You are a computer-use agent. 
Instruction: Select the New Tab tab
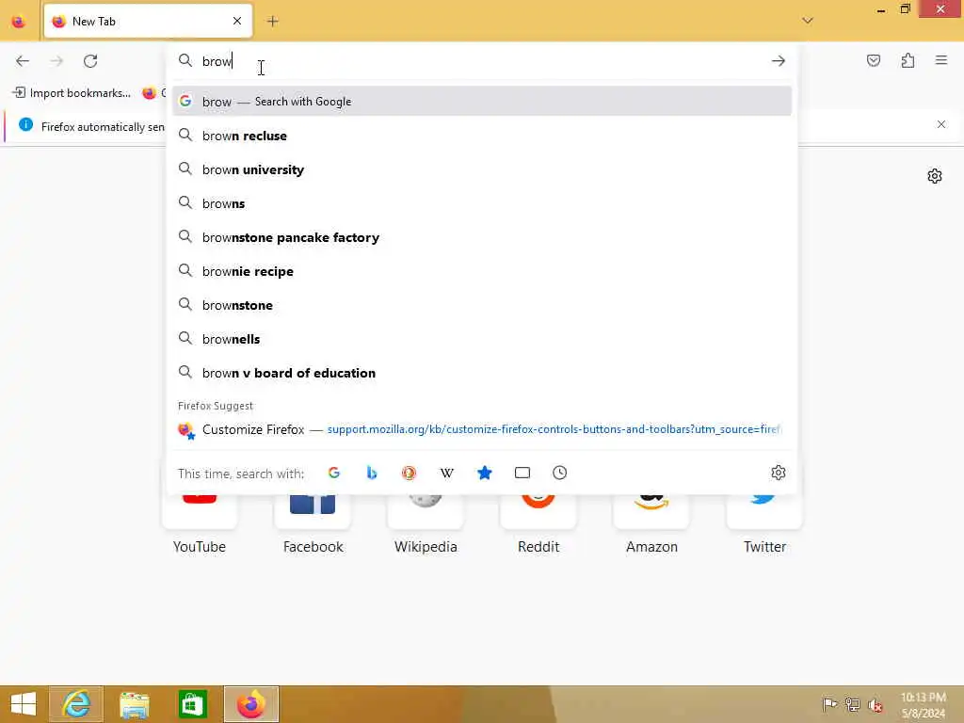coord(148,22)
